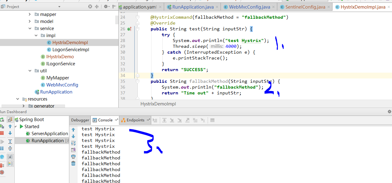
Task: Click the Run to Cursor icon
Action: 203,120
